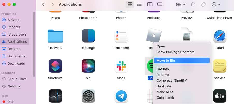
Task: Go forward with the right chevron
Action: point(52,4)
